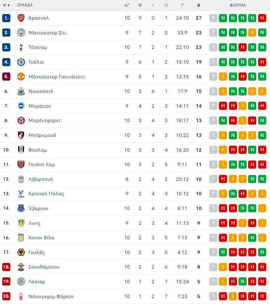
Task: Sort standings by the Β points header
Action: click(199, 5)
